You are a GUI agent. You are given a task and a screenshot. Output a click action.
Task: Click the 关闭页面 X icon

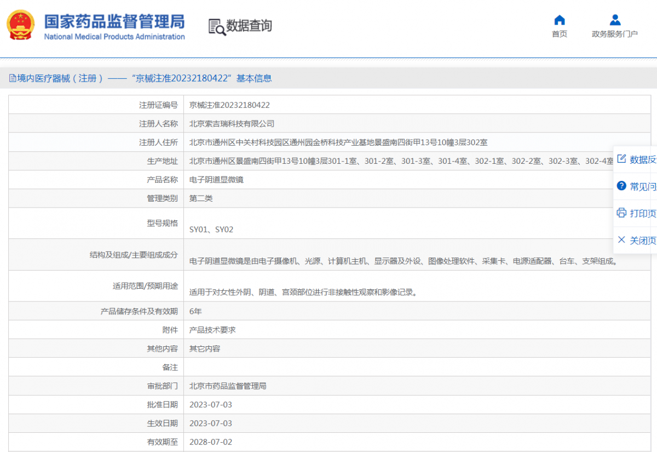pyautogui.click(x=622, y=240)
